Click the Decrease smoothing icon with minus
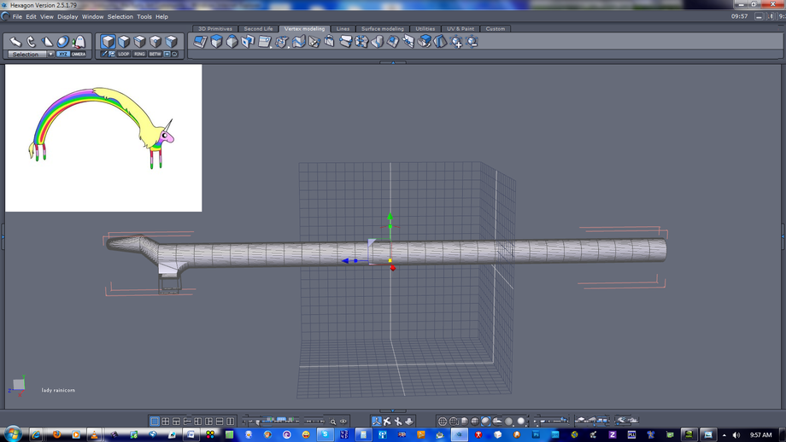 (x=472, y=42)
